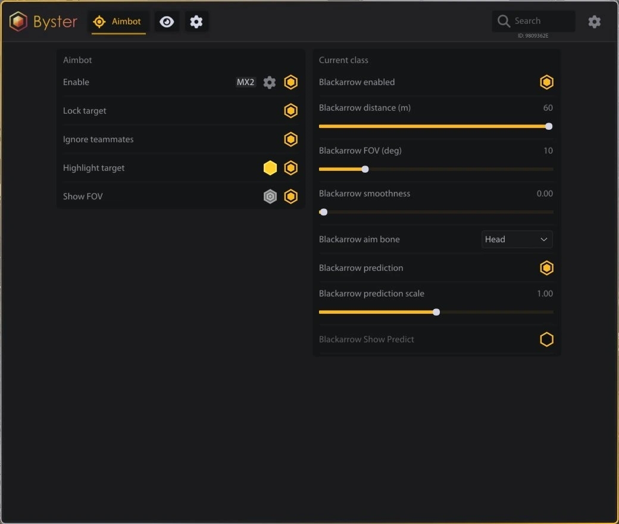Toggle the aimbot Enable hexagon switch
The height and width of the screenshot is (524, 619).
290,82
